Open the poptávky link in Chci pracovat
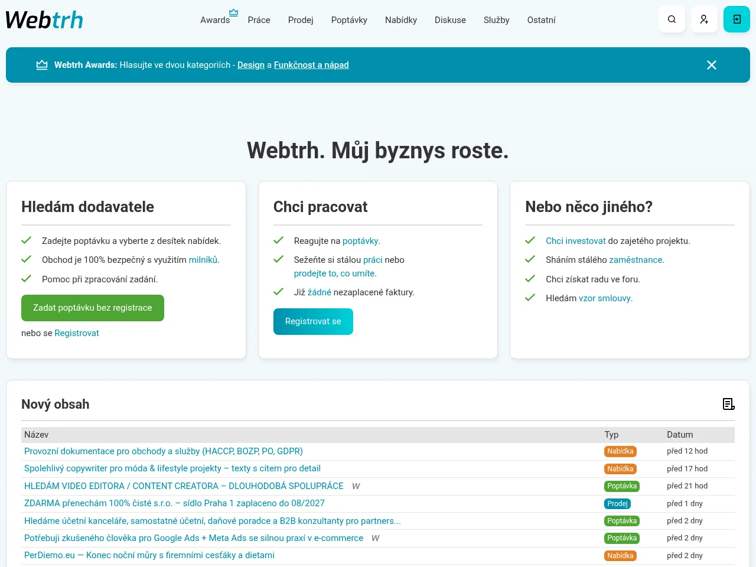Image resolution: width=756 pixels, height=567 pixels. (x=360, y=241)
